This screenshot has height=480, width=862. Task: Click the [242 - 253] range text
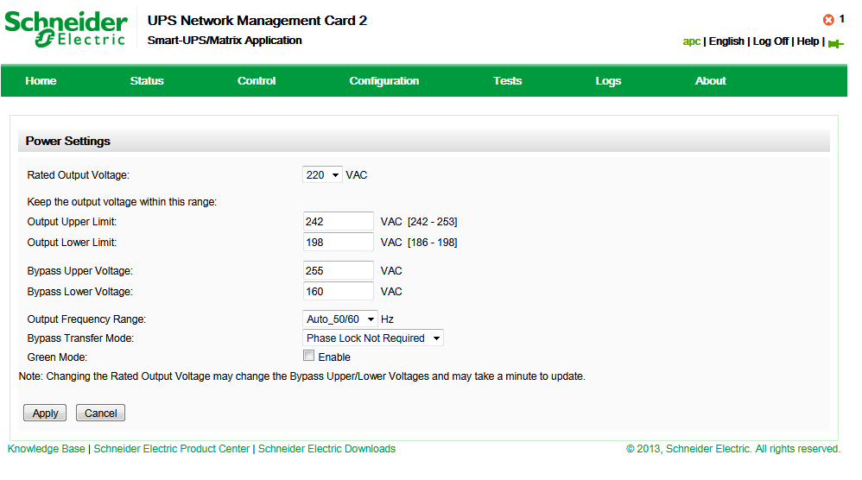432,221
